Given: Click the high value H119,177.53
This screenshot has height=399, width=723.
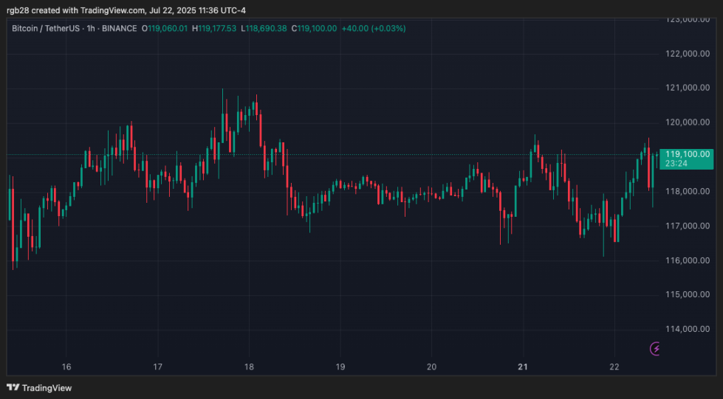Looking at the screenshot, I should [215, 28].
